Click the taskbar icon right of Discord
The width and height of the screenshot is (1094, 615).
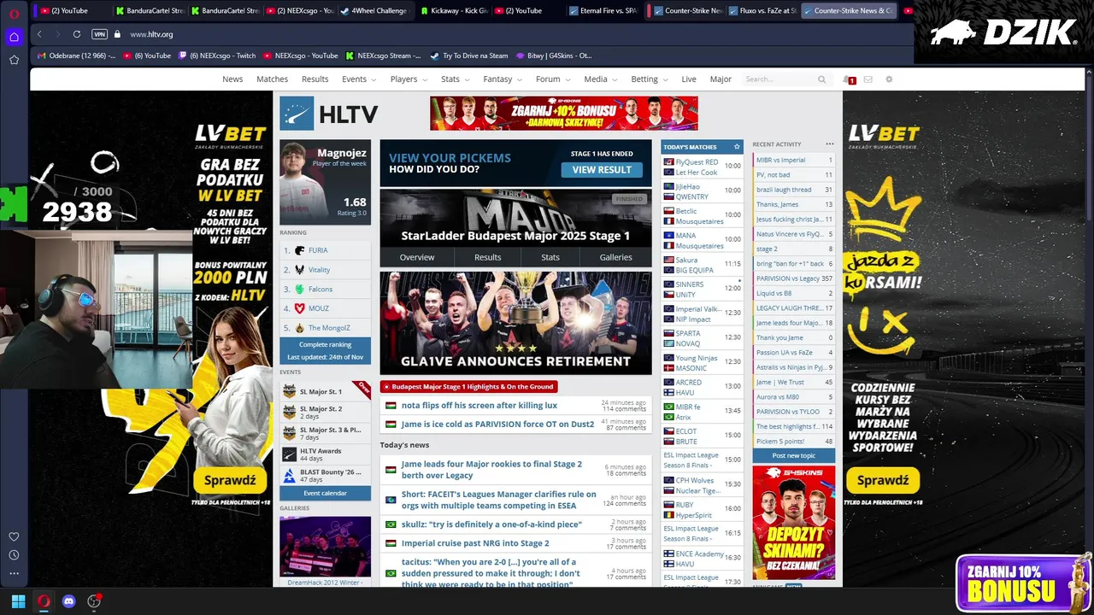[94, 601]
